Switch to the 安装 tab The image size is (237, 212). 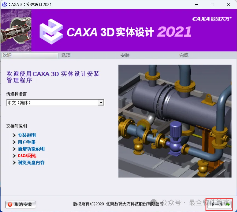[x=125, y=55]
